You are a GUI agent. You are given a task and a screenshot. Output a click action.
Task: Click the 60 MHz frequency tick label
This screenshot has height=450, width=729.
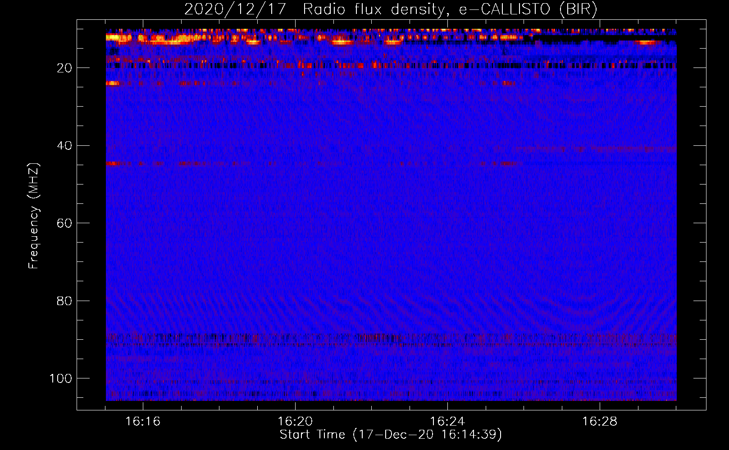[64, 223]
